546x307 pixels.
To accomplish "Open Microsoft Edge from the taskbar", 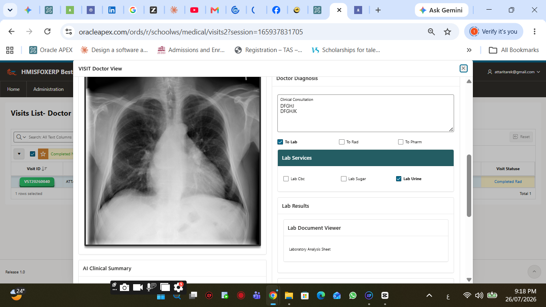I will coord(321,296).
